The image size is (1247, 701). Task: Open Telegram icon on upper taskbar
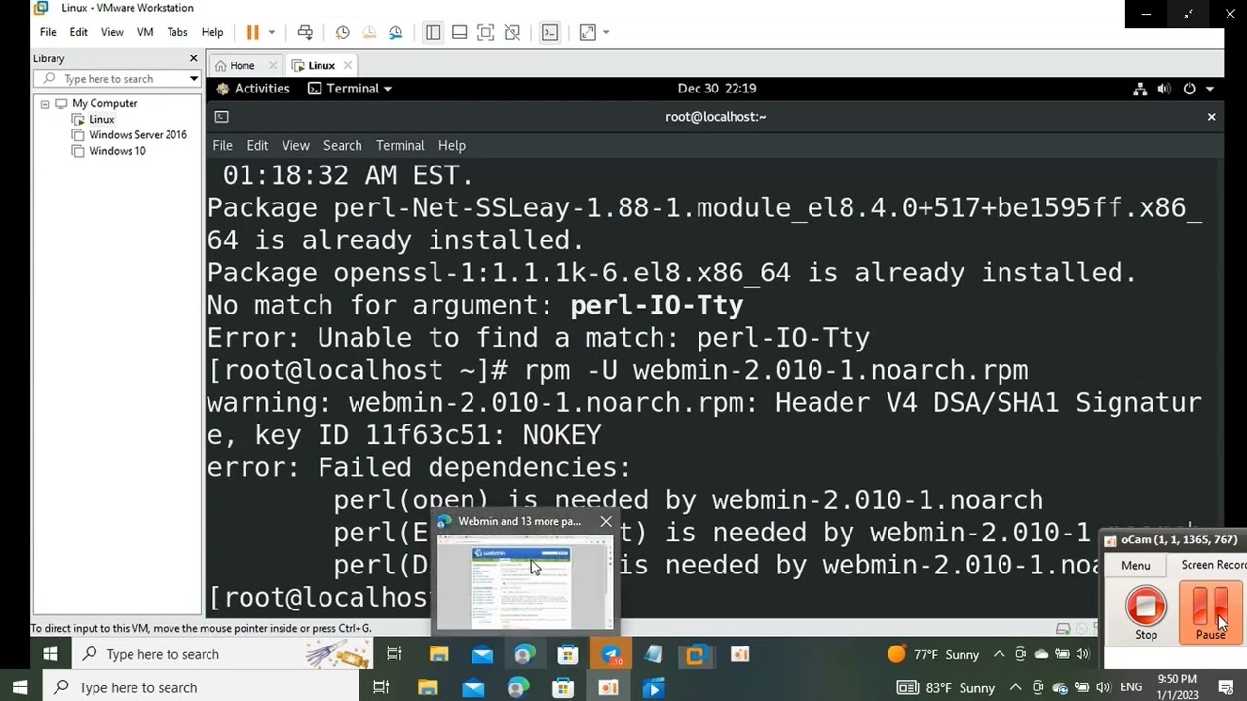click(x=611, y=655)
